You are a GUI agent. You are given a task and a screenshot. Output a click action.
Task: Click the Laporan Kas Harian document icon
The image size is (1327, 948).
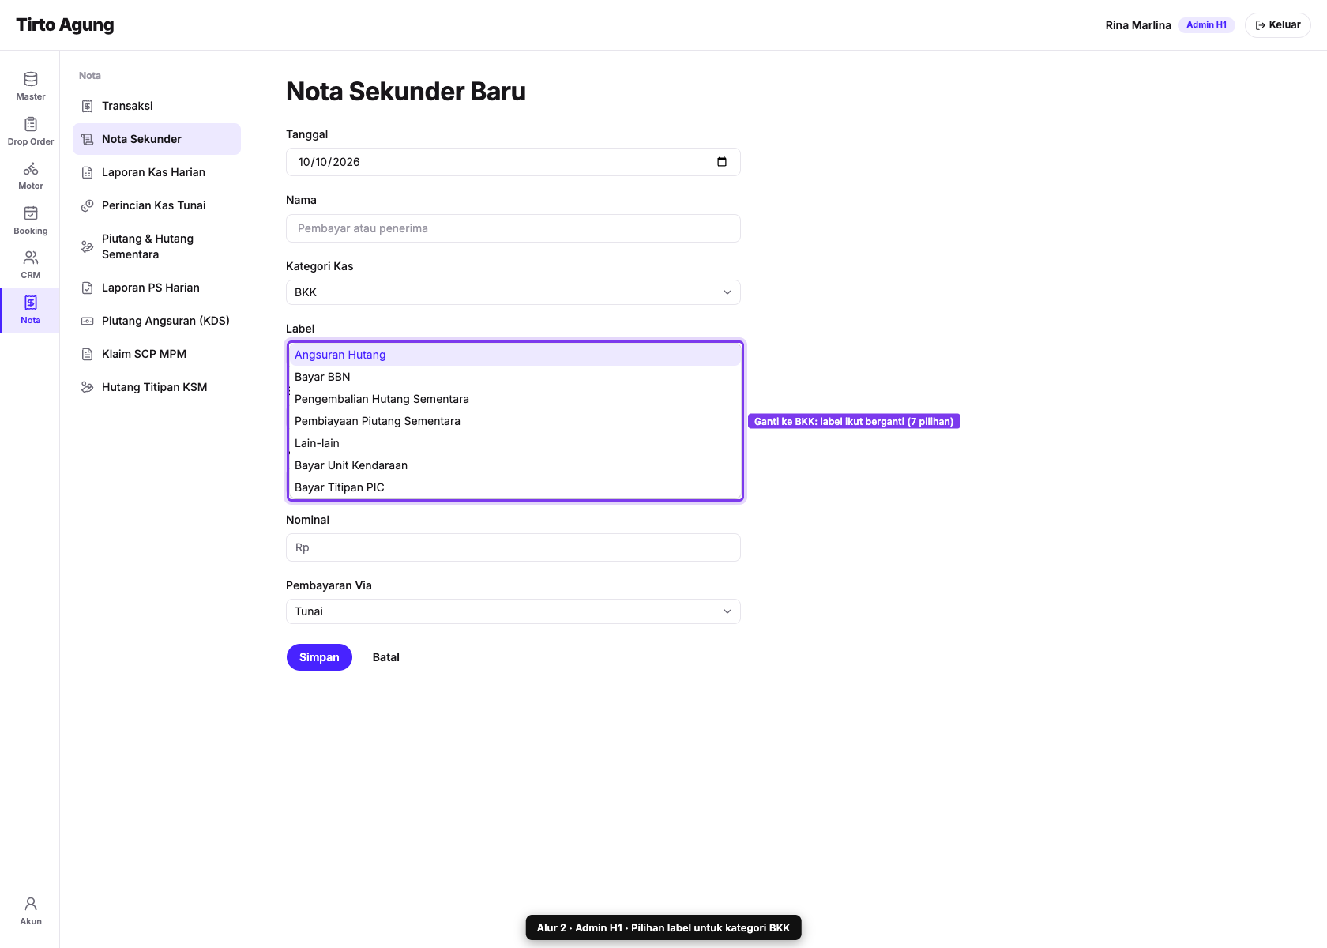pos(88,172)
